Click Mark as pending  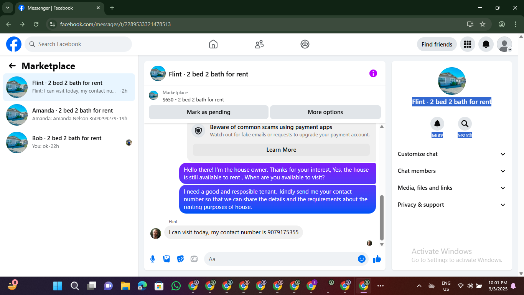point(209,112)
